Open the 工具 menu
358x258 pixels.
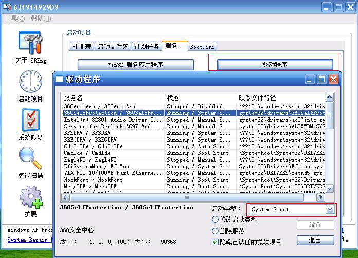15,18
